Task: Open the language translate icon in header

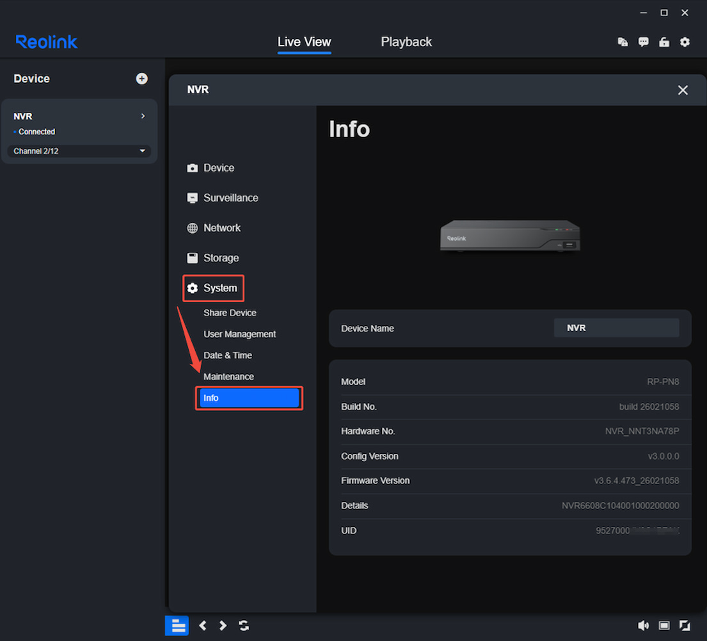Action: point(623,42)
